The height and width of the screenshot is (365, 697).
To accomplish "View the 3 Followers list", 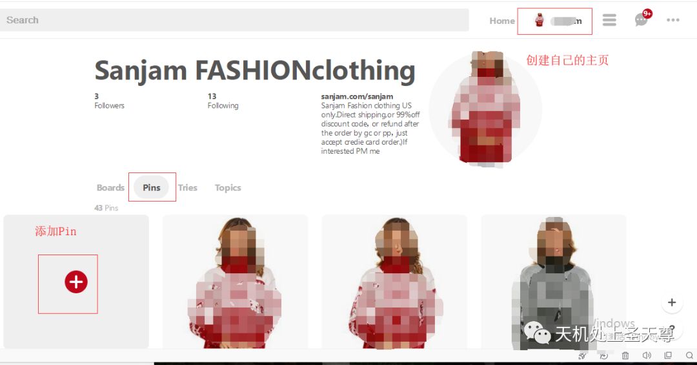I will (109, 101).
